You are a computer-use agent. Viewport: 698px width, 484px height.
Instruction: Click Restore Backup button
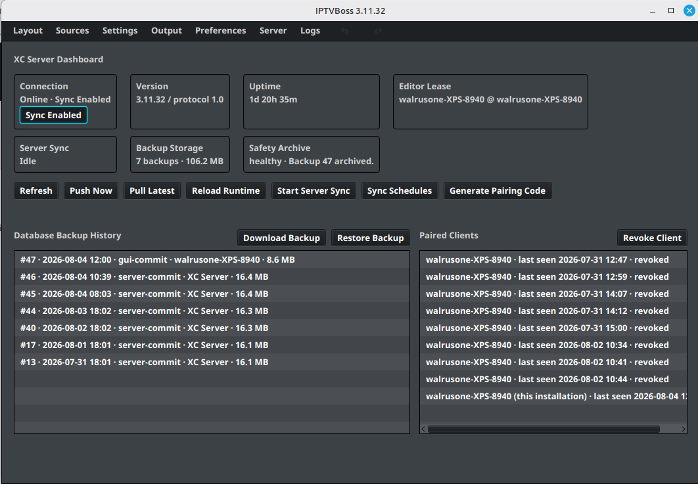371,238
